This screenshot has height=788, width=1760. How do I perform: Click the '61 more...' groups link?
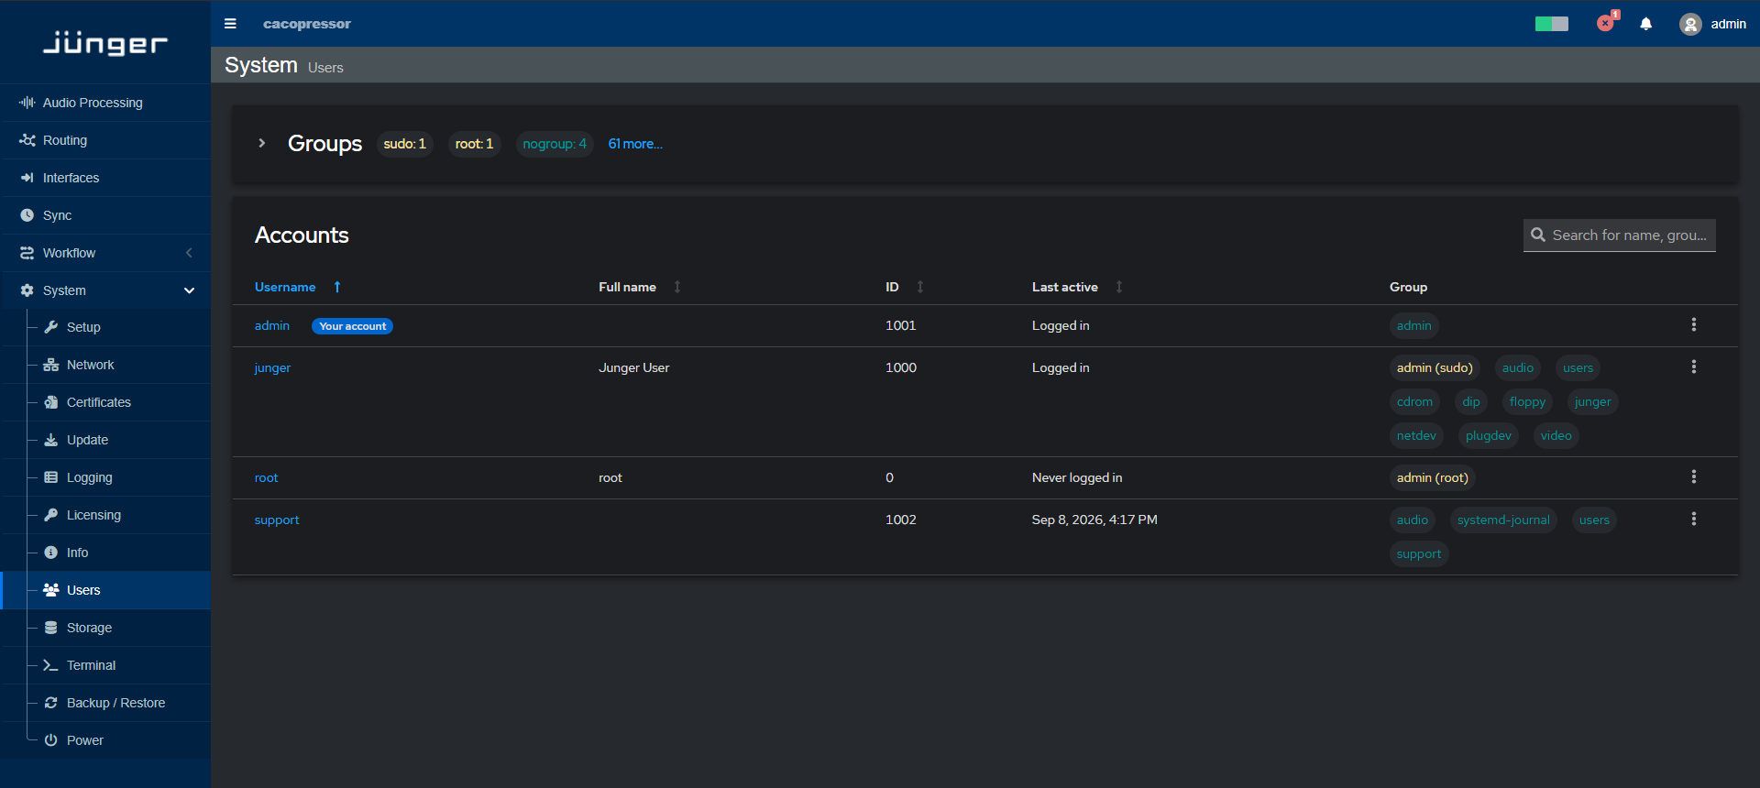[x=635, y=144]
